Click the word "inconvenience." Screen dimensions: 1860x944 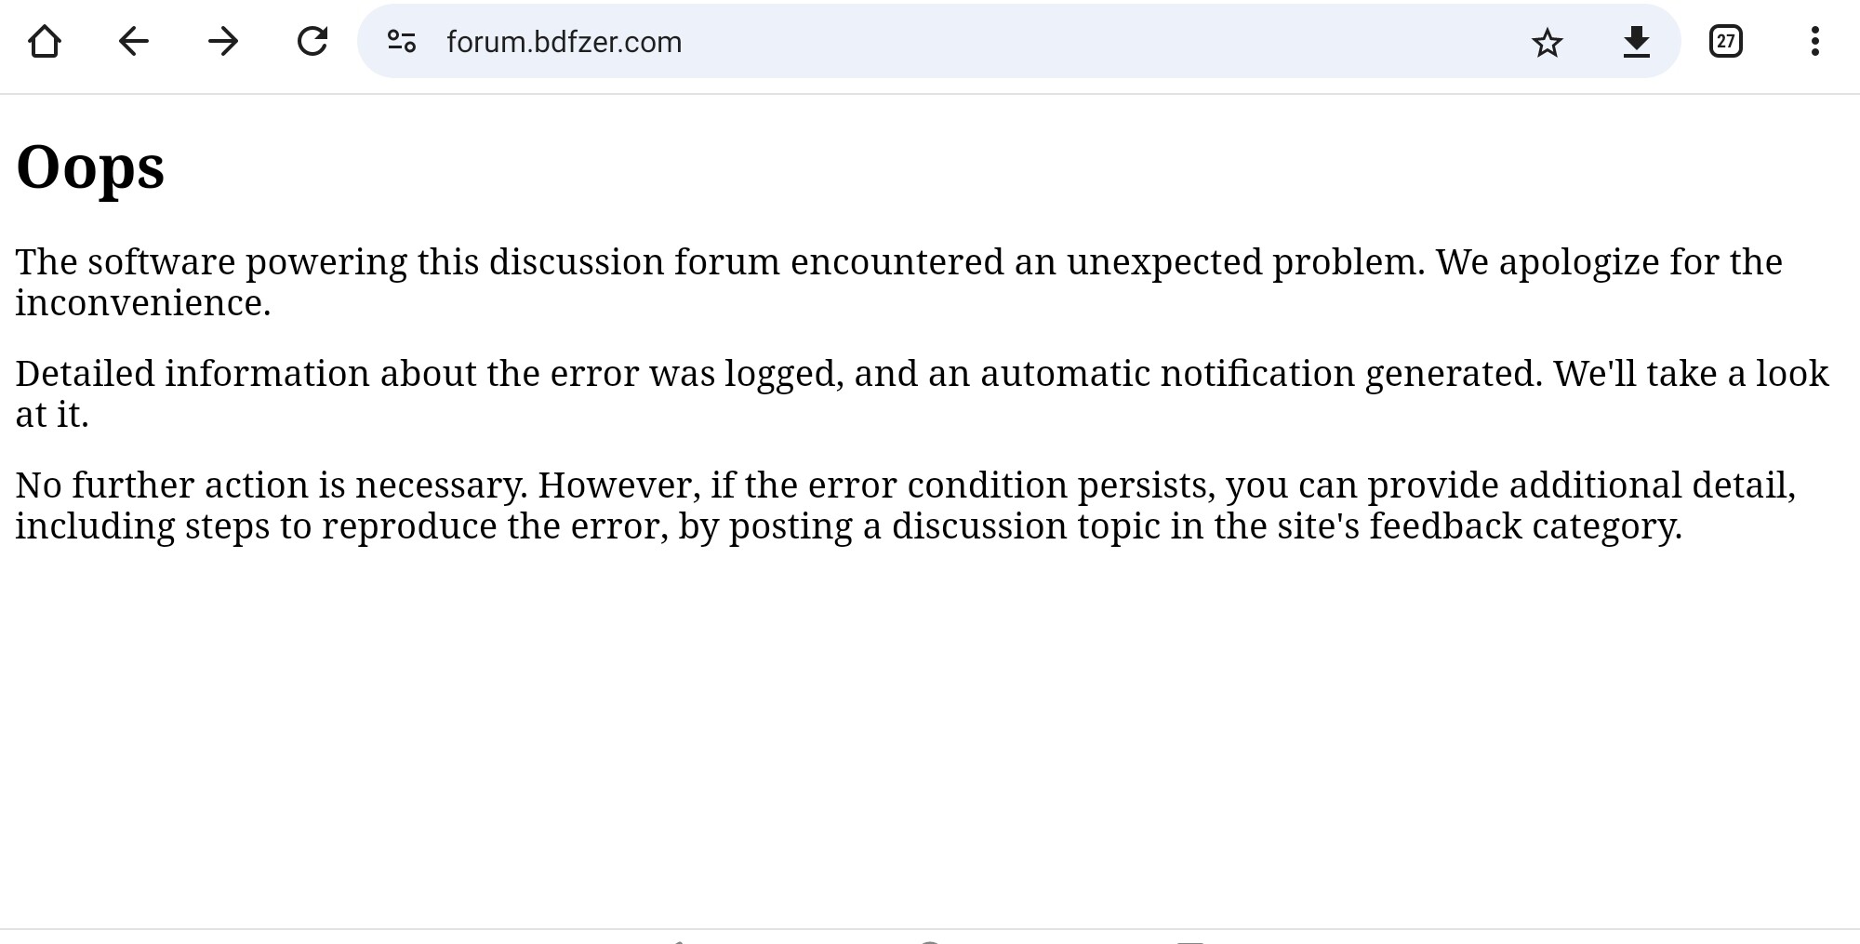point(143,303)
